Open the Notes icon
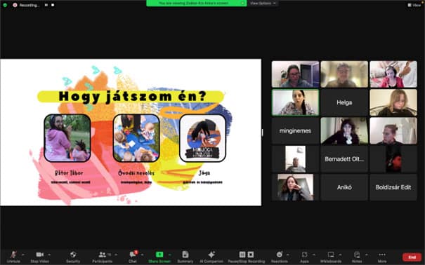 click(x=357, y=254)
